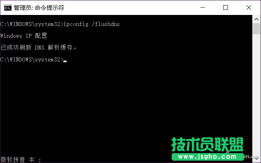Click the 技术员联盟 green logo
Viewport: 261px width, 163px height.
pos(207,144)
